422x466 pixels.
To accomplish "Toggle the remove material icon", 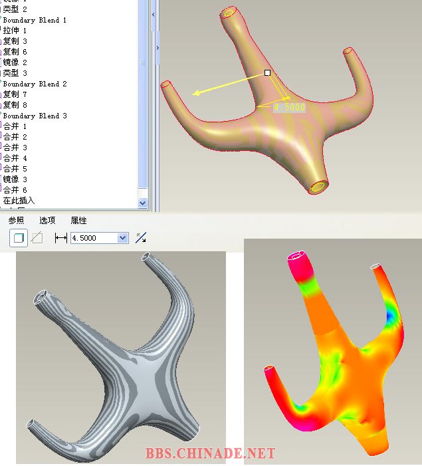I will click(x=37, y=238).
